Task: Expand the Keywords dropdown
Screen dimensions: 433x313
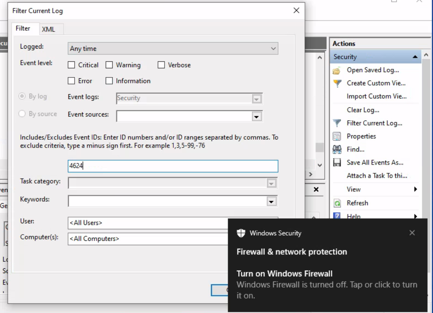Action: pyautogui.click(x=271, y=202)
